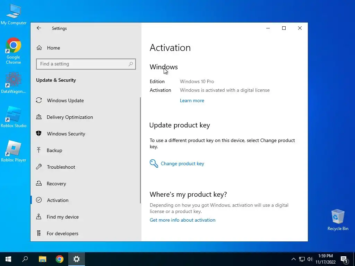Click the key icon beside Change product key
The image size is (355, 266).
click(x=154, y=163)
